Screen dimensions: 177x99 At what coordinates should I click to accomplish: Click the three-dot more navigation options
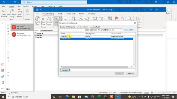pyautogui.click(x=3, y=88)
